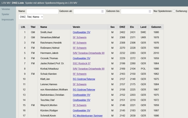Enable the Nur Spielerinnen checkbox
Image resolution: width=188 pixels, height=118 pixels.
pyautogui.click(x=174, y=11)
